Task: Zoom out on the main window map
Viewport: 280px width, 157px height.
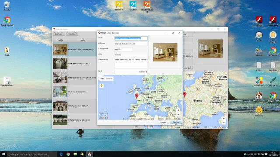Action: 224,123
